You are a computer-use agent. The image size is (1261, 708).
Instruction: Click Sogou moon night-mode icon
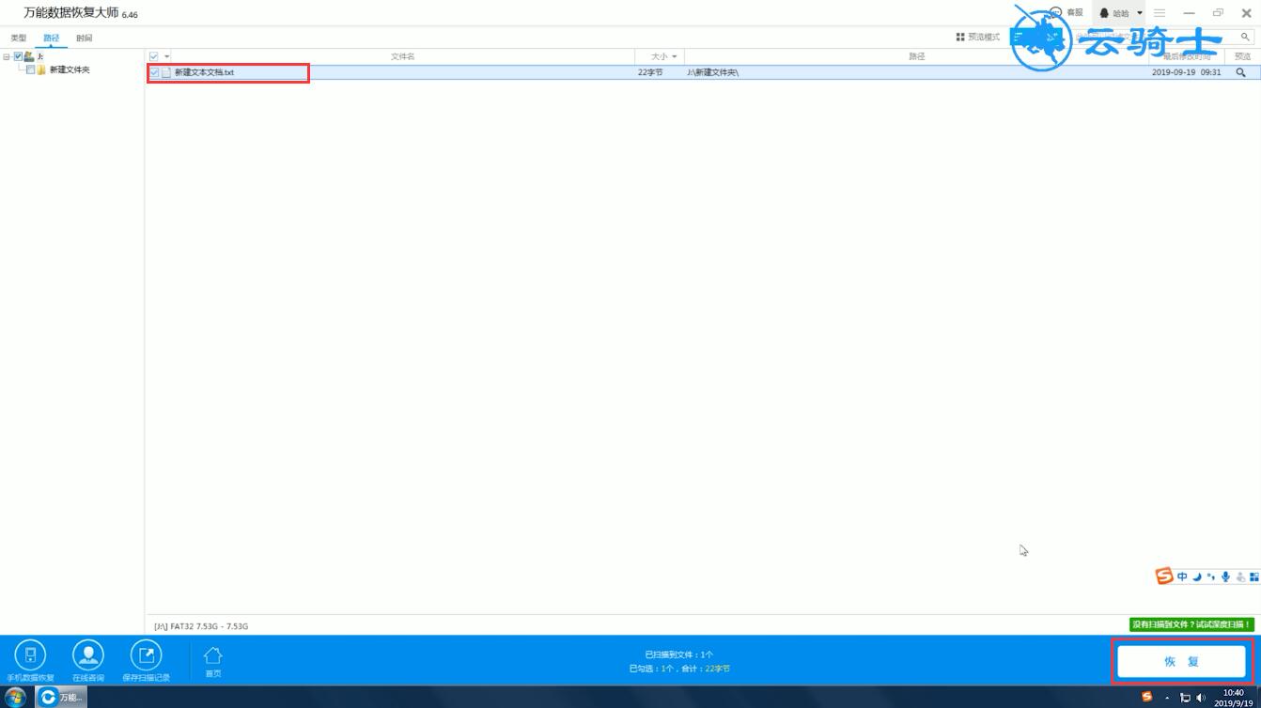[1197, 577]
